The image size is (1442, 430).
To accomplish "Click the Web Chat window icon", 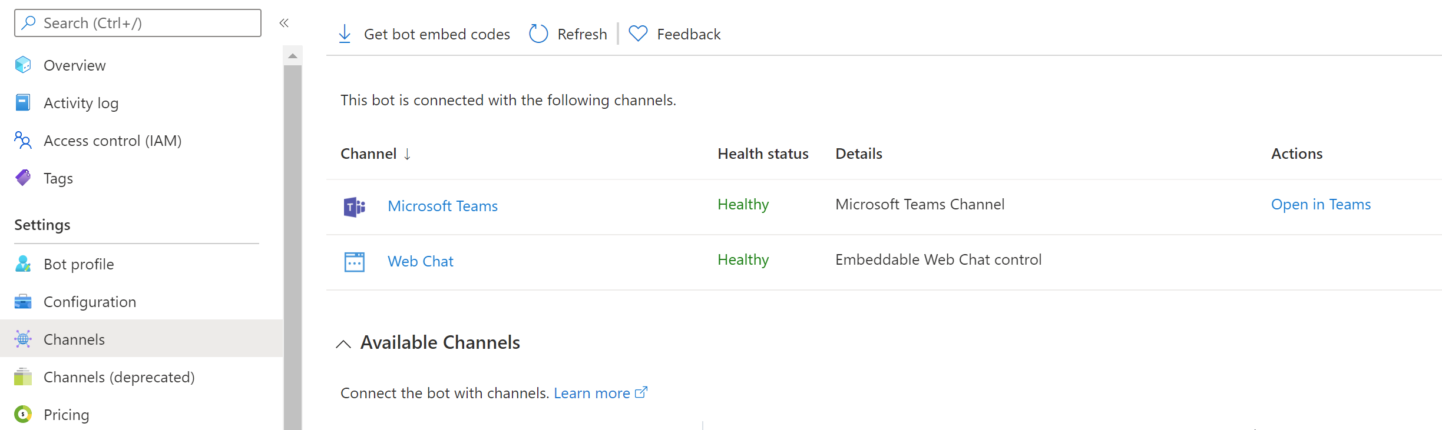I will click(355, 262).
